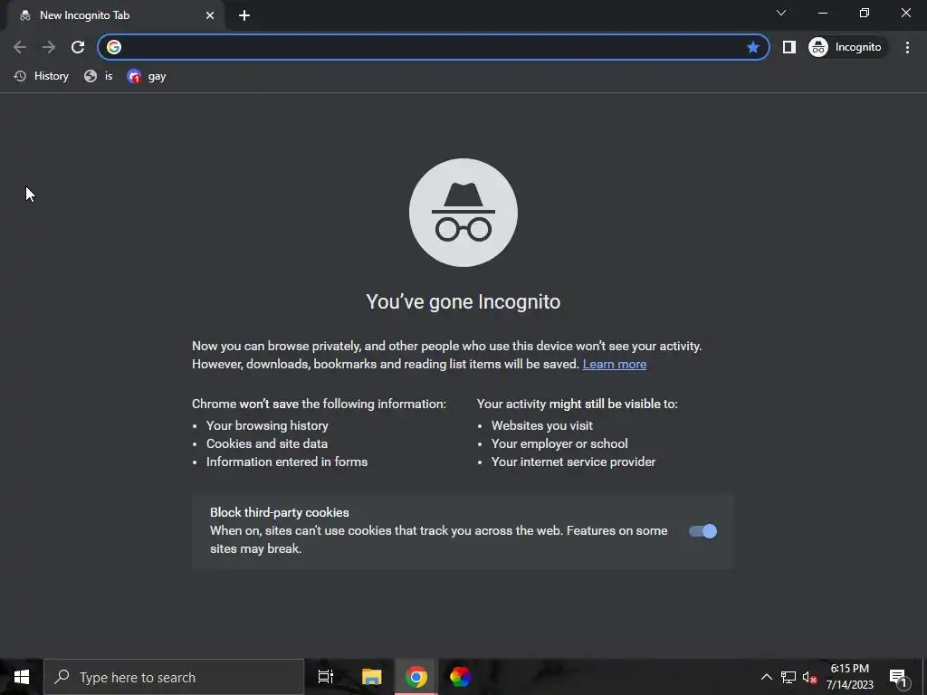This screenshot has height=695, width=927.
Task: Click 'Your browsing history' bullet
Action: [x=267, y=425]
